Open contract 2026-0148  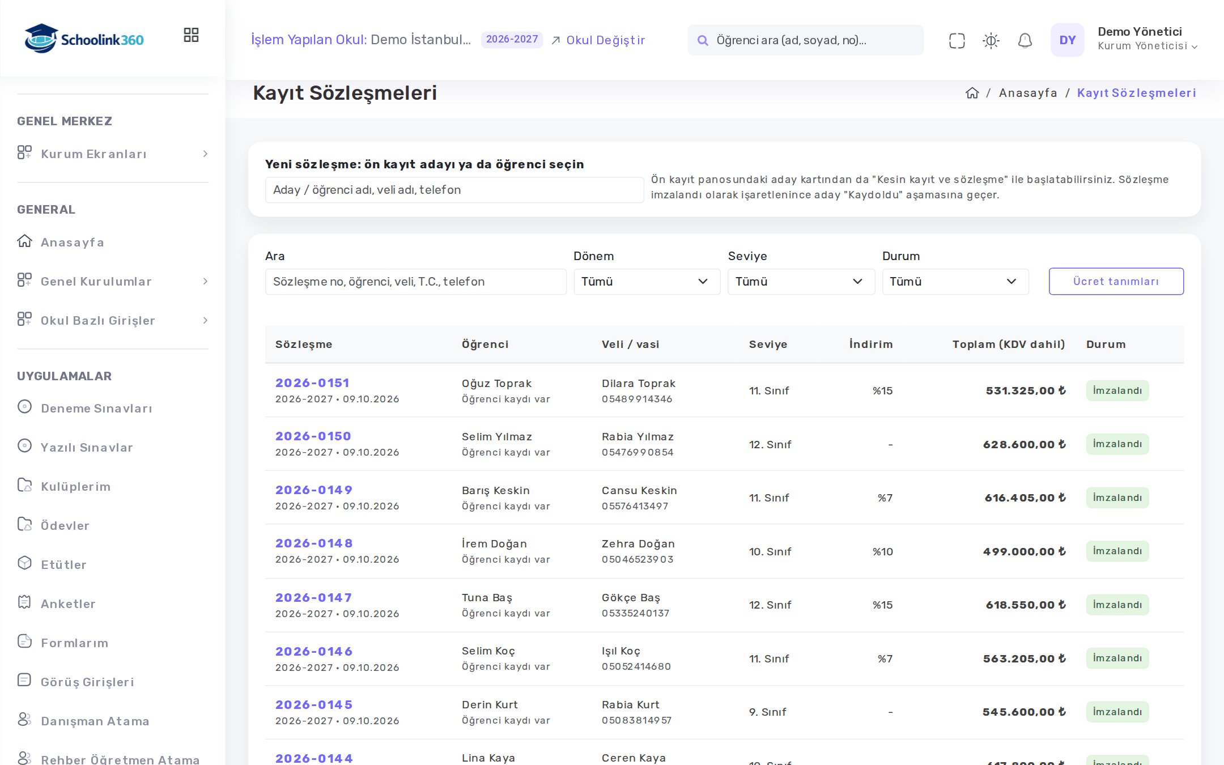(314, 543)
